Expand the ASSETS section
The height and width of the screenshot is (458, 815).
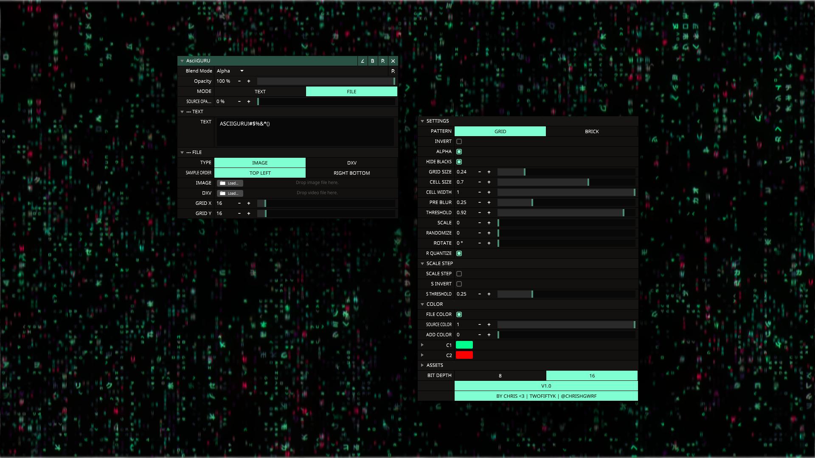pyautogui.click(x=422, y=365)
